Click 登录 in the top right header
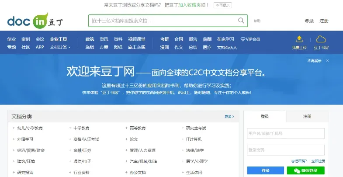 [309, 21]
